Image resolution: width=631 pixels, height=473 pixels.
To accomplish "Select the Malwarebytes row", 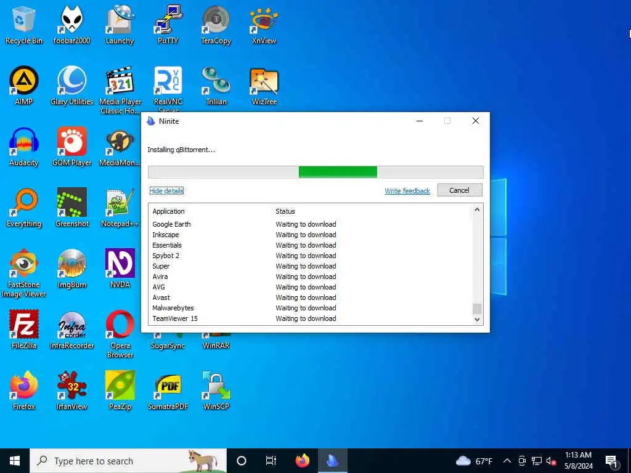I will point(311,308).
